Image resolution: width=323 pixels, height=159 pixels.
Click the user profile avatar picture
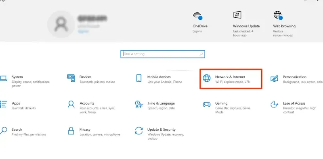[61, 25]
